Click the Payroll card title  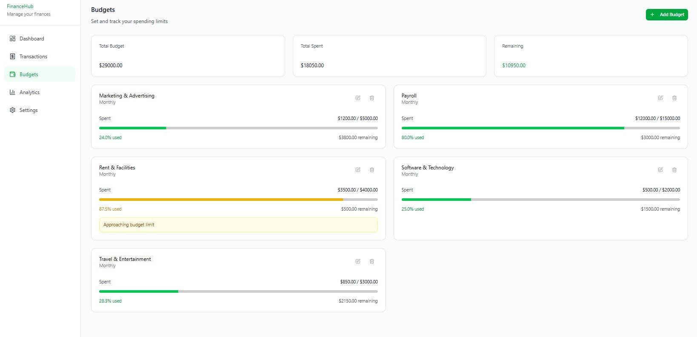pyautogui.click(x=409, y=96)
